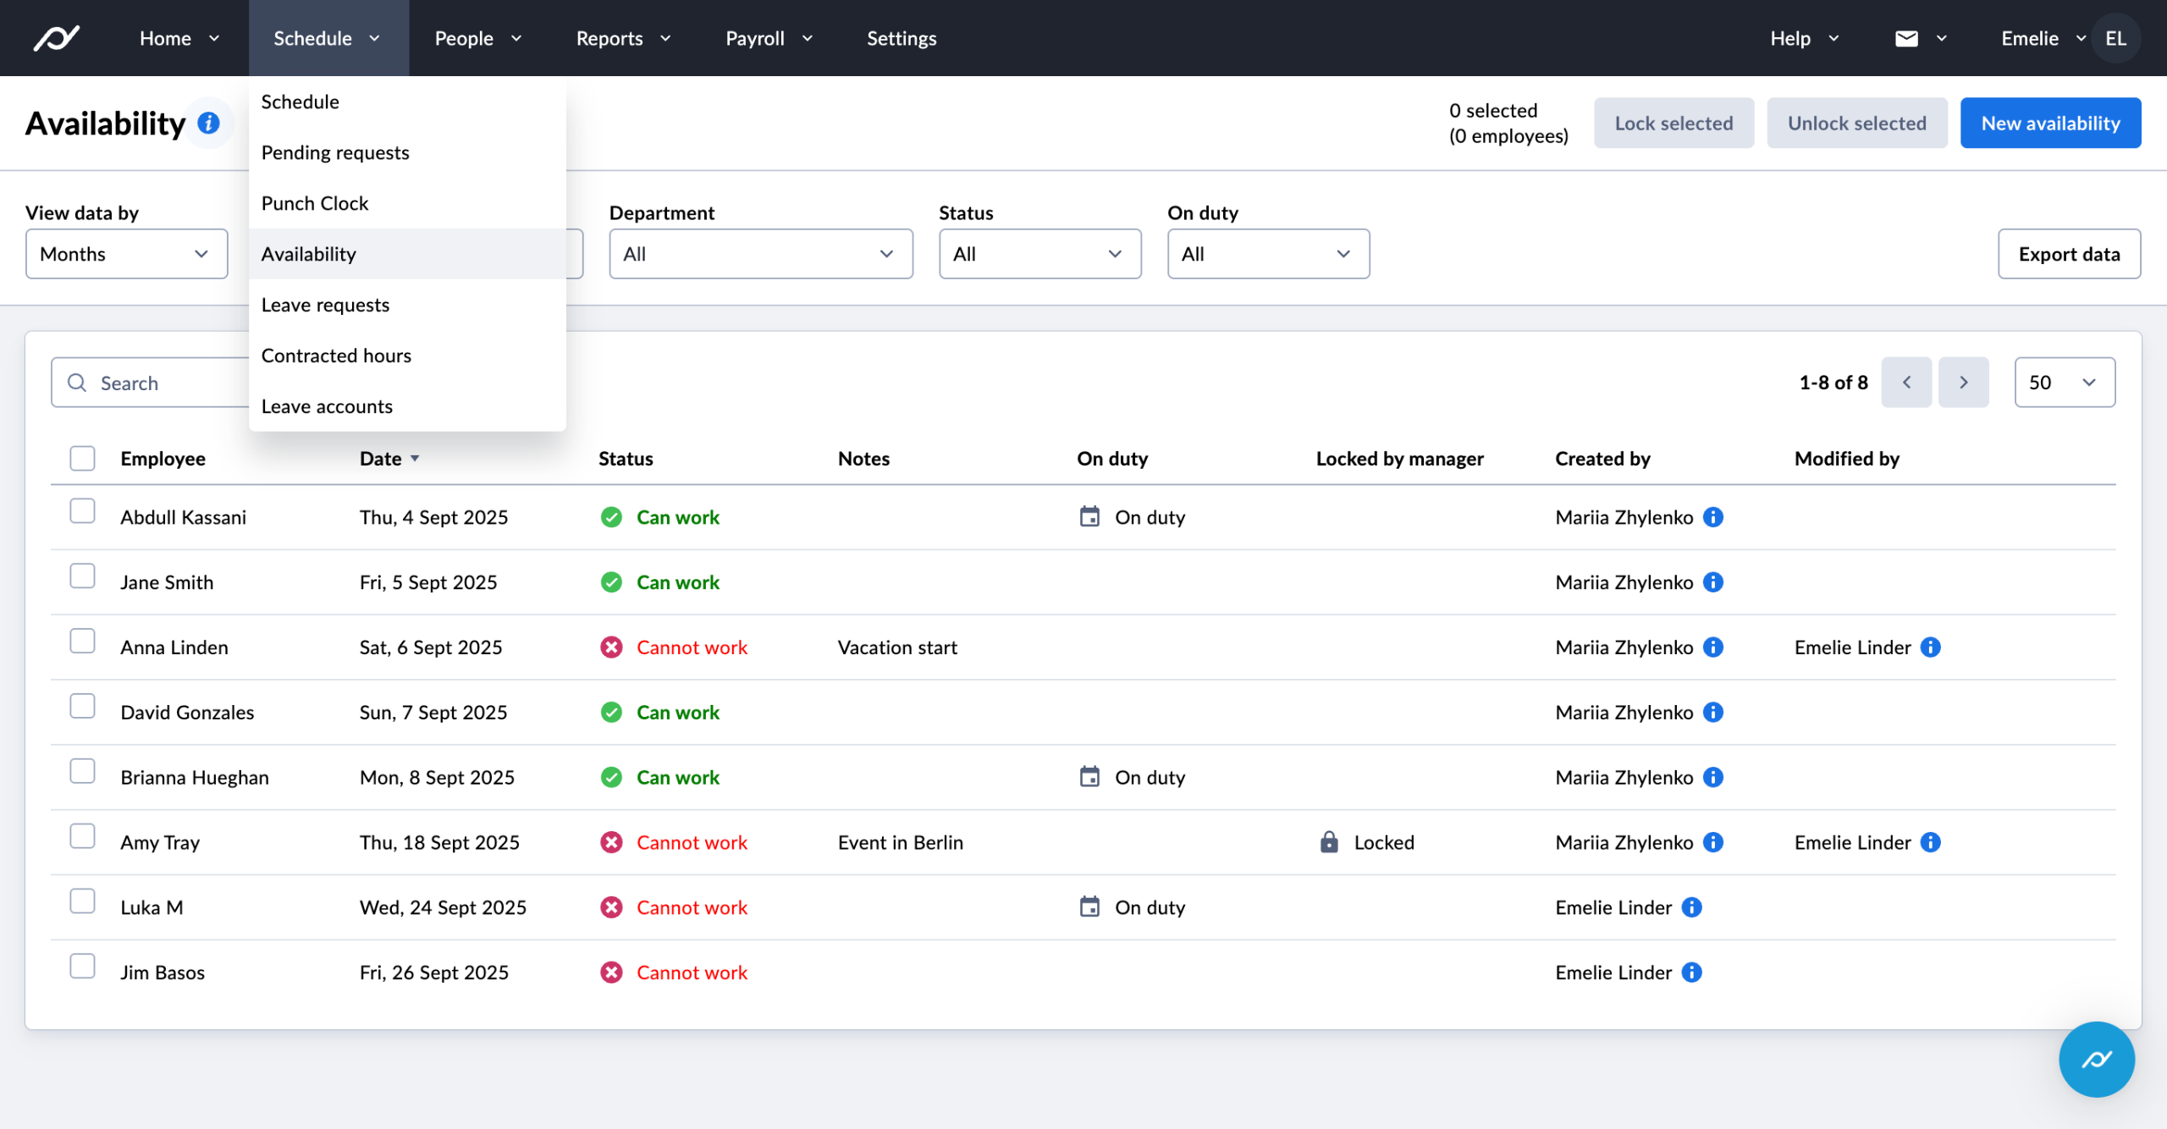This screenshot has width=2167, height=1129.
Task: Open the Availability info tooltip
Action: (207, 122)
